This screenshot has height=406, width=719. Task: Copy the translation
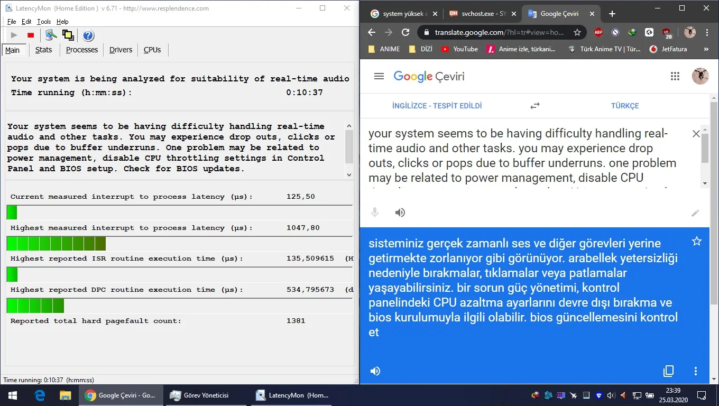[669, 371]
